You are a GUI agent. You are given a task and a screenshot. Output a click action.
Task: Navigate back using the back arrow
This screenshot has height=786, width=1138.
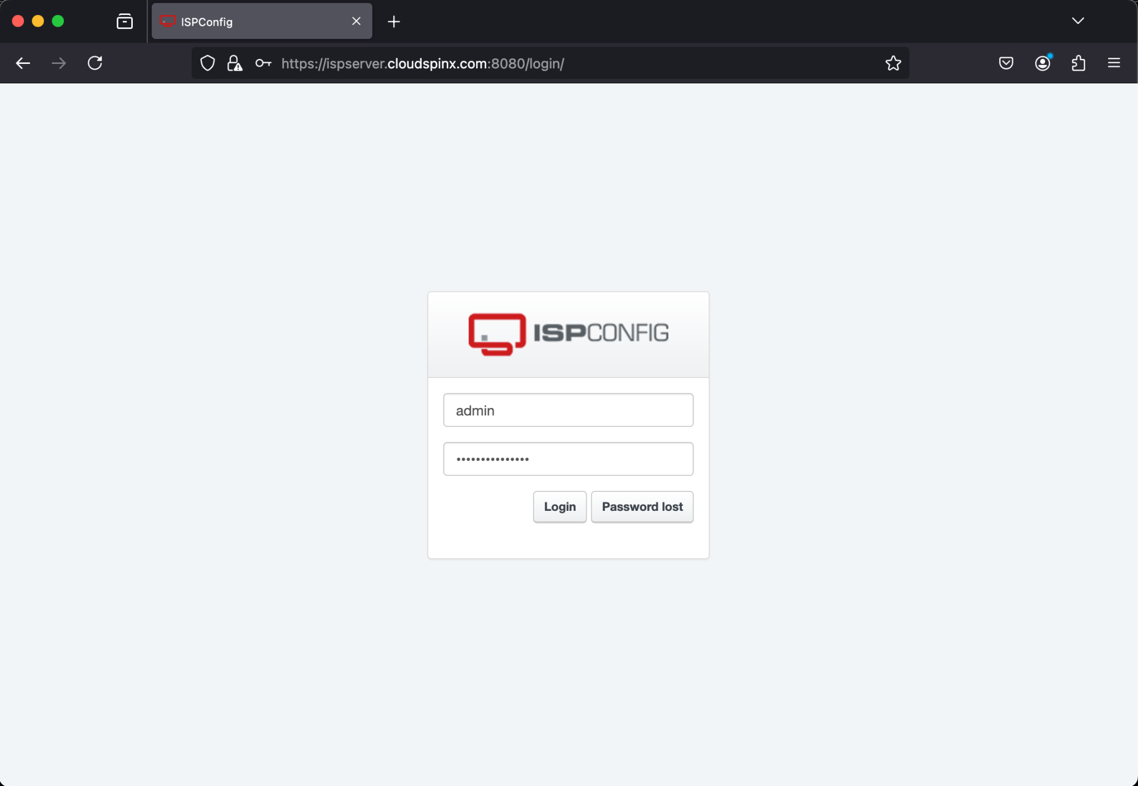[23, 63]
